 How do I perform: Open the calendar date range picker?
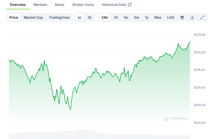tap(182, 17)
